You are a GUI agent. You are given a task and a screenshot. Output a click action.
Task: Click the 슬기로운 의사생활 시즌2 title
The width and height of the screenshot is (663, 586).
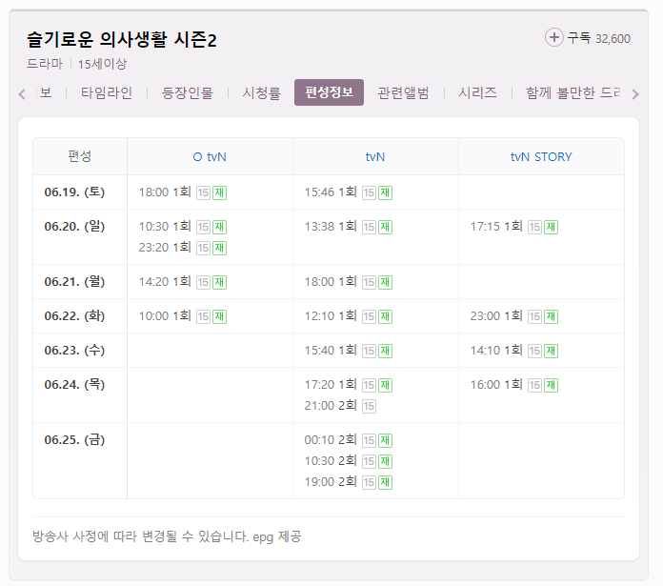point(122,40)
